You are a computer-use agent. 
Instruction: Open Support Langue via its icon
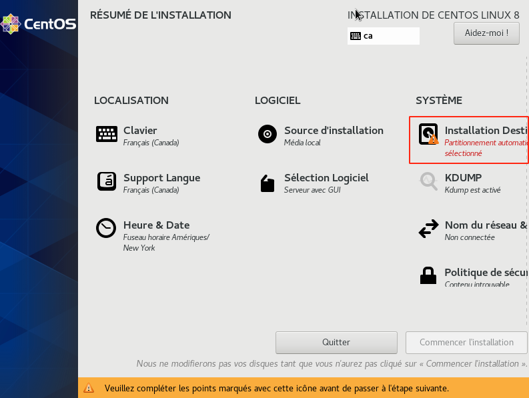click(107, 181)
